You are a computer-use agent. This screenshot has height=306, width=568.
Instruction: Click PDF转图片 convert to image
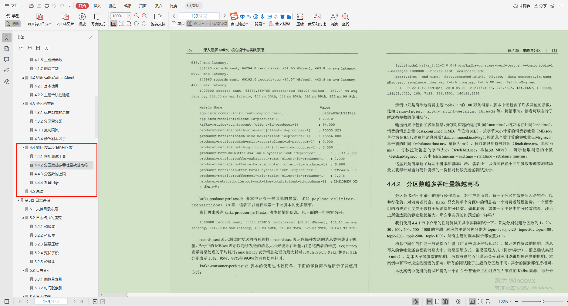coord(65,20)
